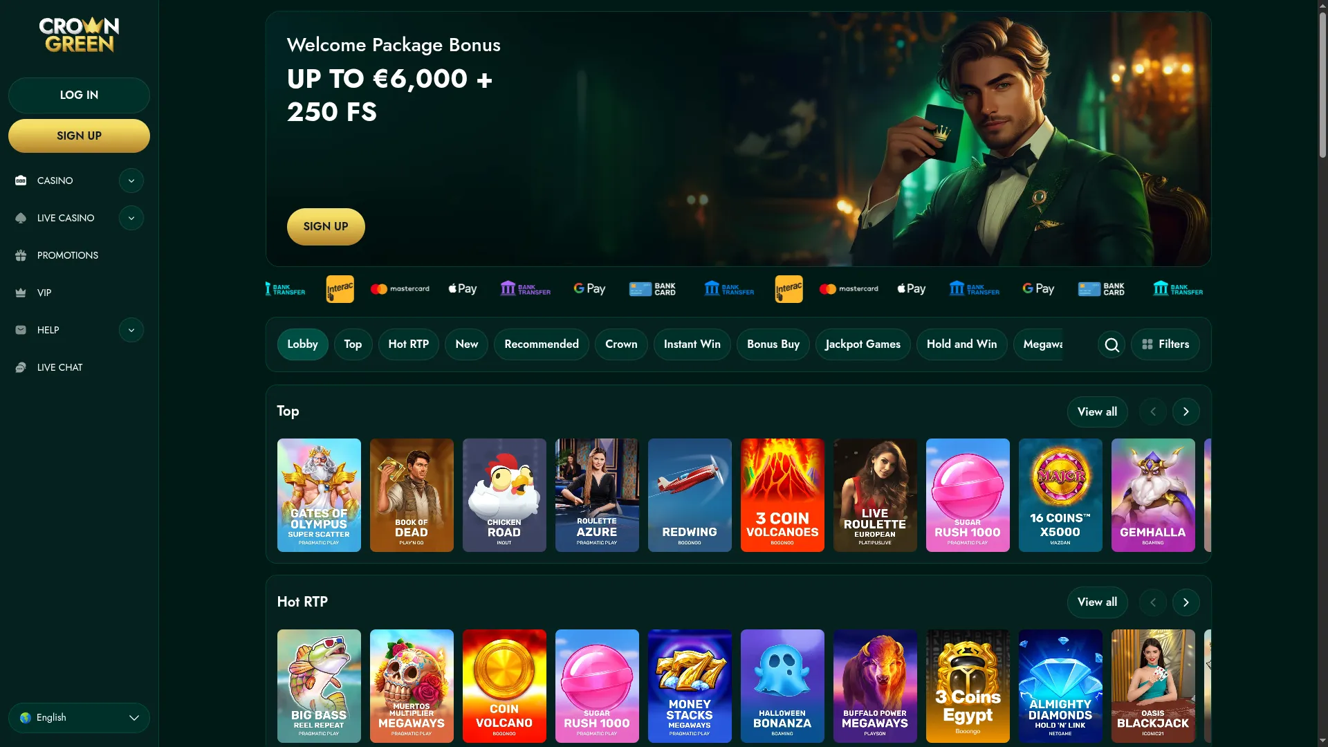Click the Crown Green logo
The image size is (1328, 747).
[79, 35]
